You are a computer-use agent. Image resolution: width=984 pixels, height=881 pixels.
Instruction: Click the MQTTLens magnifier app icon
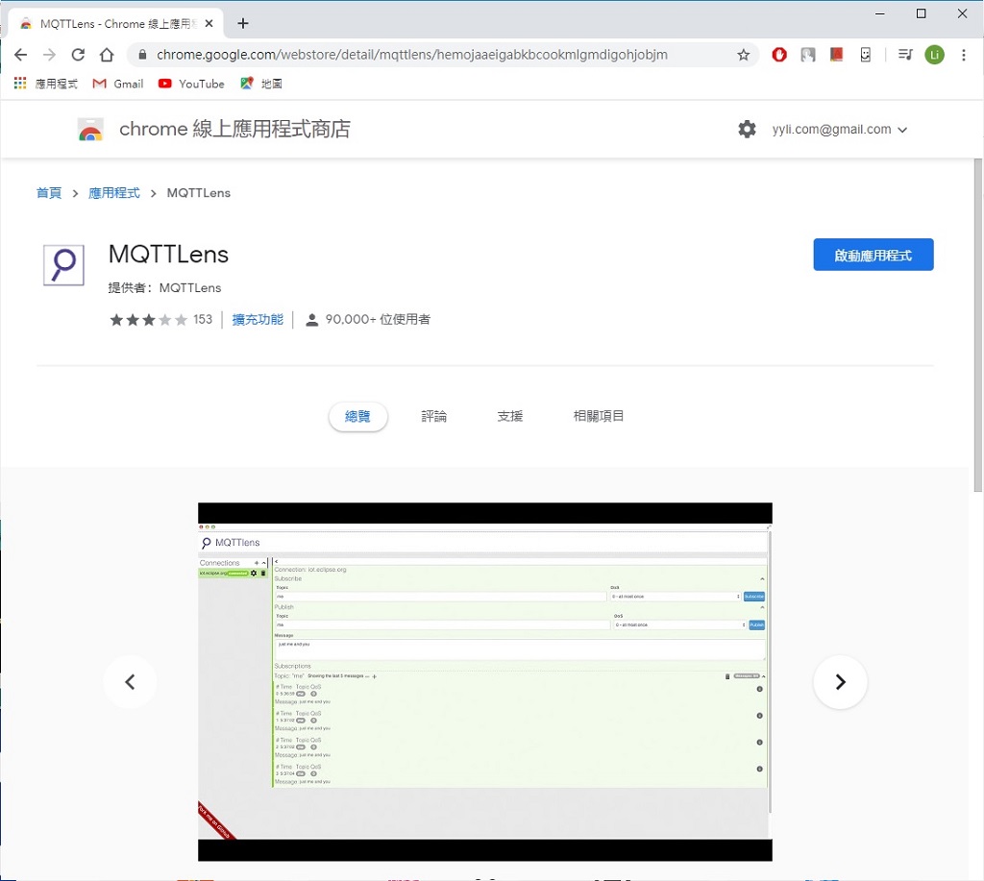tap(63, 265)
